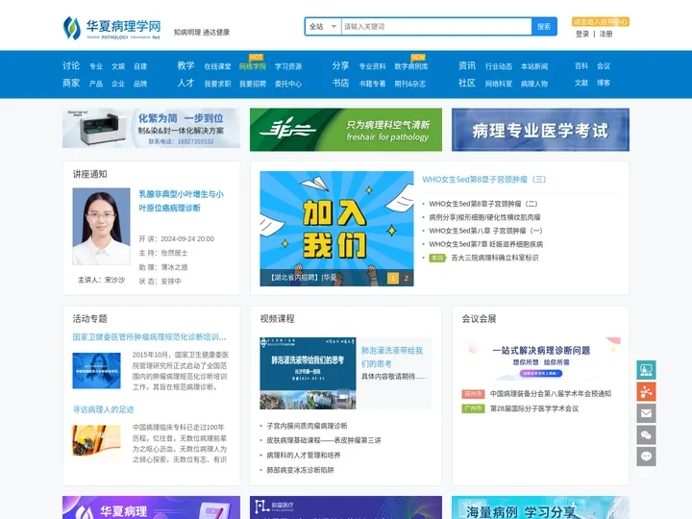
Task: Open 文献 nav link
Action: click(581, 83)
